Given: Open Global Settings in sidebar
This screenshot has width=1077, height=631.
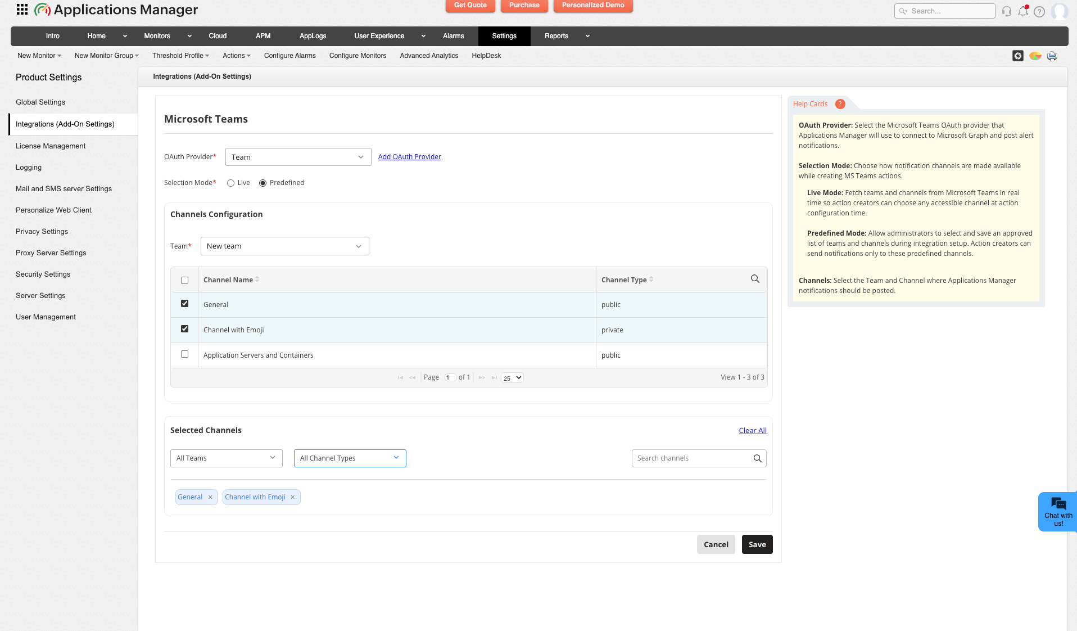Looking at the screenshot, I should click(x=40, y=102).
